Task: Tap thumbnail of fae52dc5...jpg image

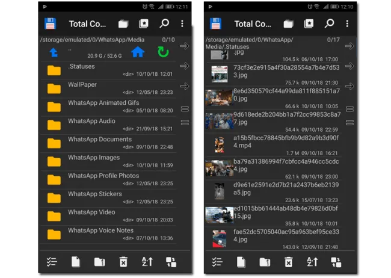Action: tap(220, 238)
